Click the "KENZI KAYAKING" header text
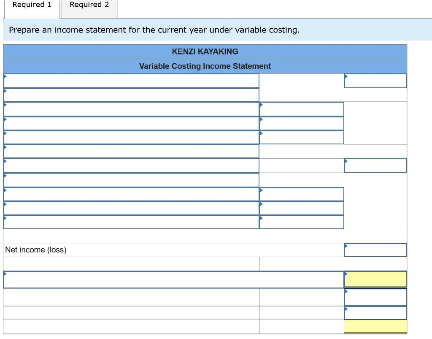The image size is (432, 339). (x=205, y=52)
